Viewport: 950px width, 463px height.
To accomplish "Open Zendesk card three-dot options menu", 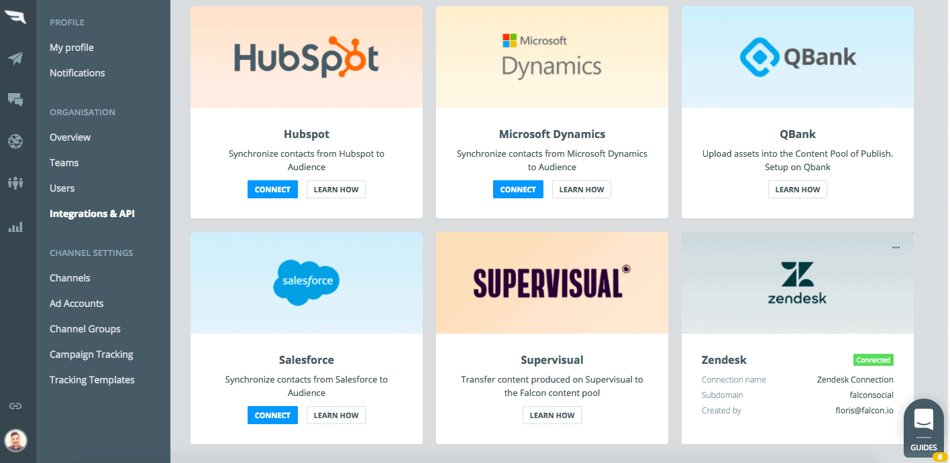I will tap(896, 248).
